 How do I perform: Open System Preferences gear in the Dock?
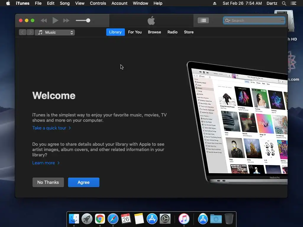[x=165, y=219]
